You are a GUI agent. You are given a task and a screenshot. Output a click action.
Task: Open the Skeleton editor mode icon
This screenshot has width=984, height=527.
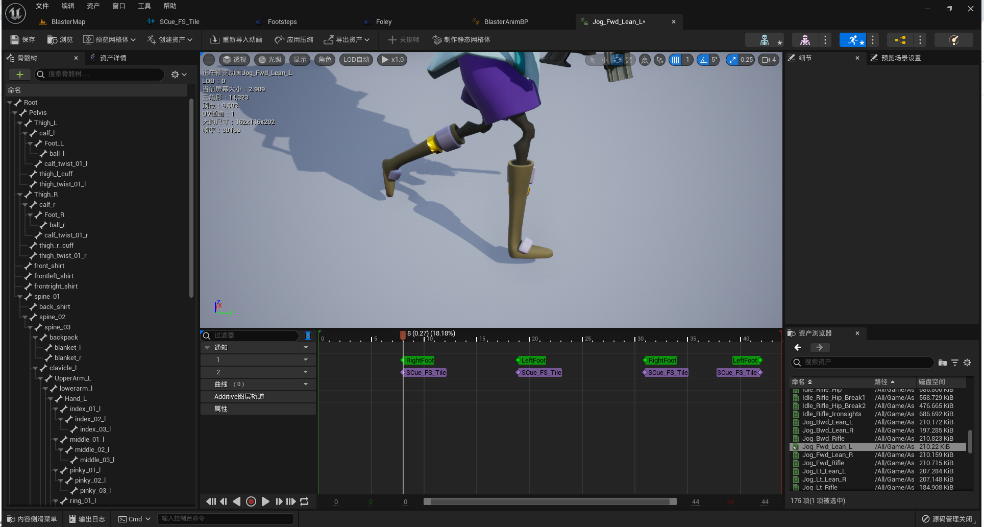click(764, 40)
